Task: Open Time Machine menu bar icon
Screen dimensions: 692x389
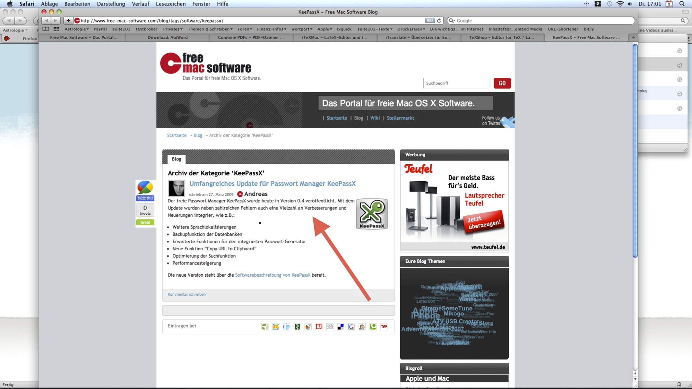Action: point(609,4)
